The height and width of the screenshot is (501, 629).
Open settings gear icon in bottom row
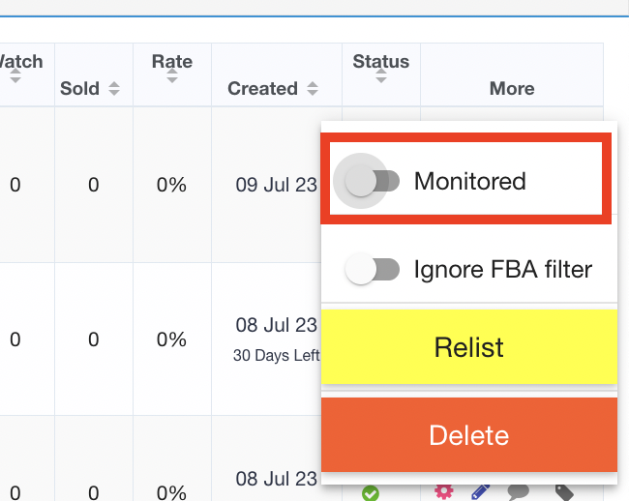point(443,491)
